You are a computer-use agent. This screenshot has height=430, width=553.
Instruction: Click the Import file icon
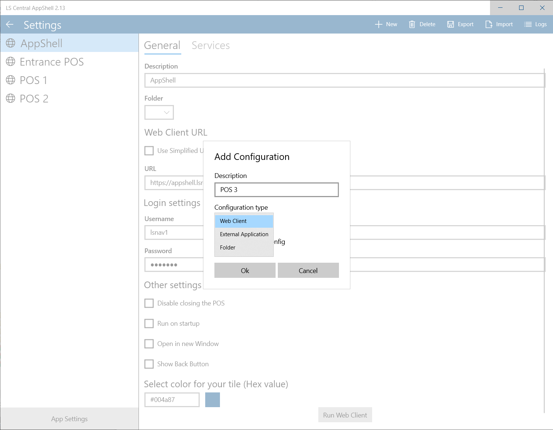[489, 24]
